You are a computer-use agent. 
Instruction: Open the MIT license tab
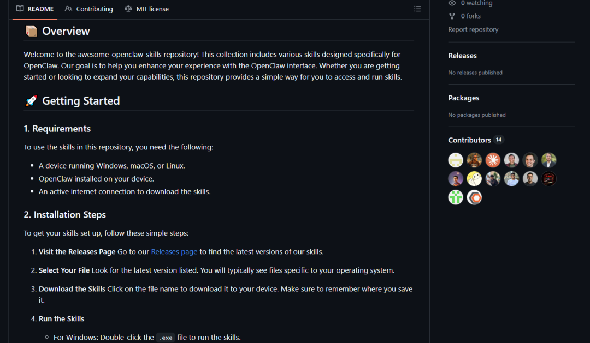pyautogui.click(x=146, y=9)
